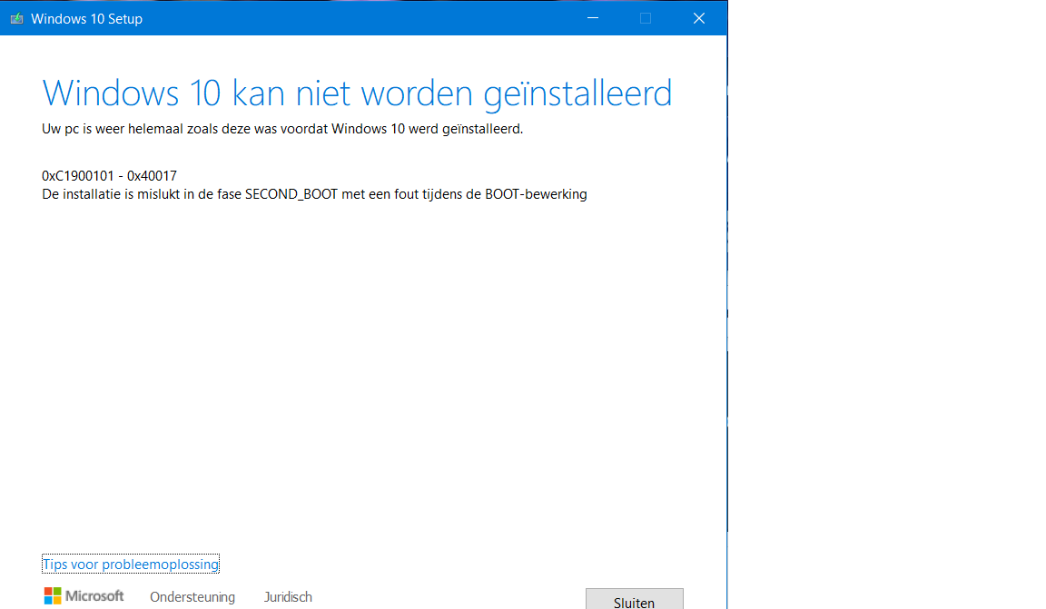The width and height of the screenshot is (1046, 609).
Task: Open the Tips voor probleemoplossing link
Action: 131,565
